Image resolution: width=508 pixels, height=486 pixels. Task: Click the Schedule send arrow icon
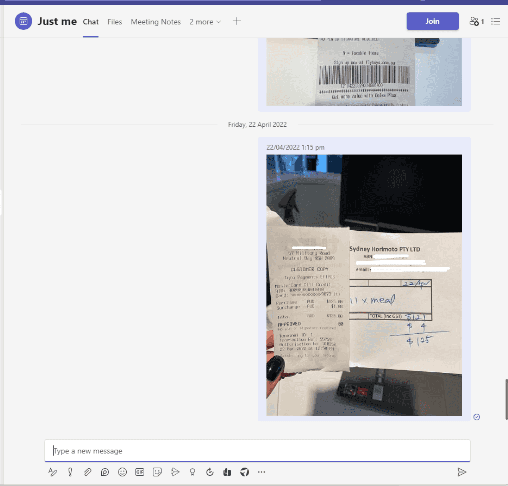pos(175,472)
